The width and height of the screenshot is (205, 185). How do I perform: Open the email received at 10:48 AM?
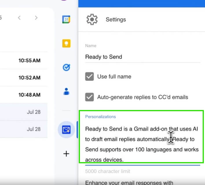click(23, 95)
